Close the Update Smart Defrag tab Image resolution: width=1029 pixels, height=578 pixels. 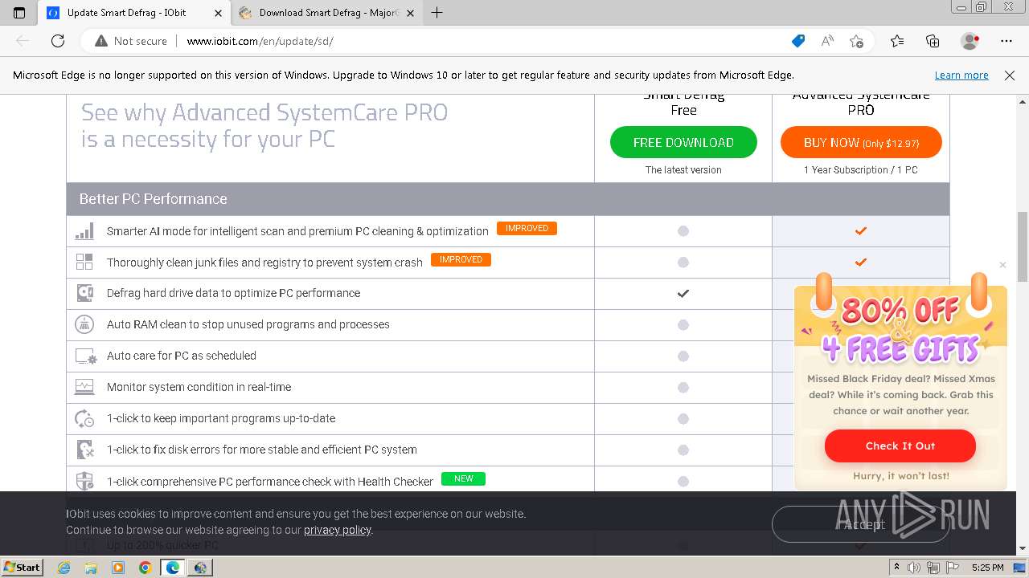pyautogui.click(x=218, y=13)
